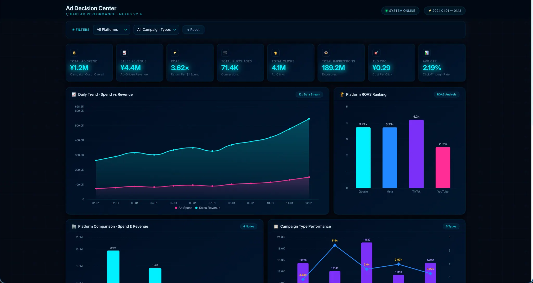
Task: Click the ¥4.4M Sales Revenue value
Action: point(131,68)
